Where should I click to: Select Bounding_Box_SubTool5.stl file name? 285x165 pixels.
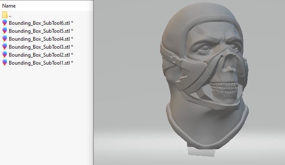[41, 31]
